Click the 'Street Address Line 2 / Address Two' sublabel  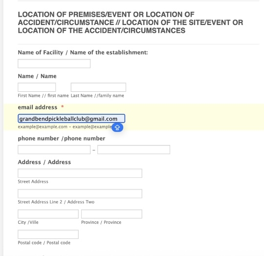[x=56, y=202]
